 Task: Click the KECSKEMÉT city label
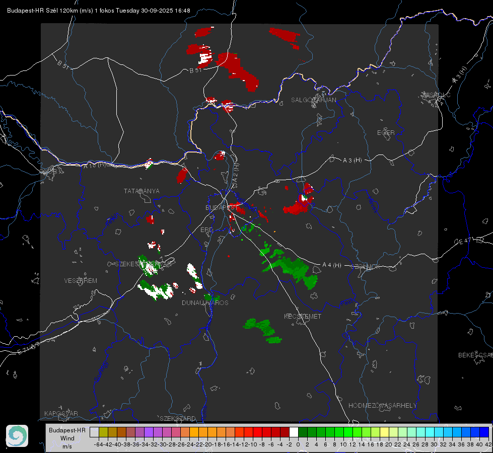(x=303, y=316)
